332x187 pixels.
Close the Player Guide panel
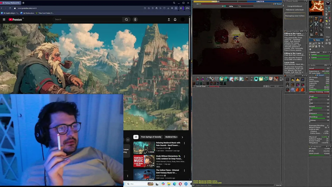click(x=307, y=1)
